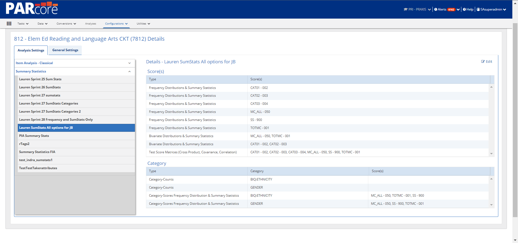Select Lauren Sprint 27 SumStats Categories

click(x=76, y=103)
